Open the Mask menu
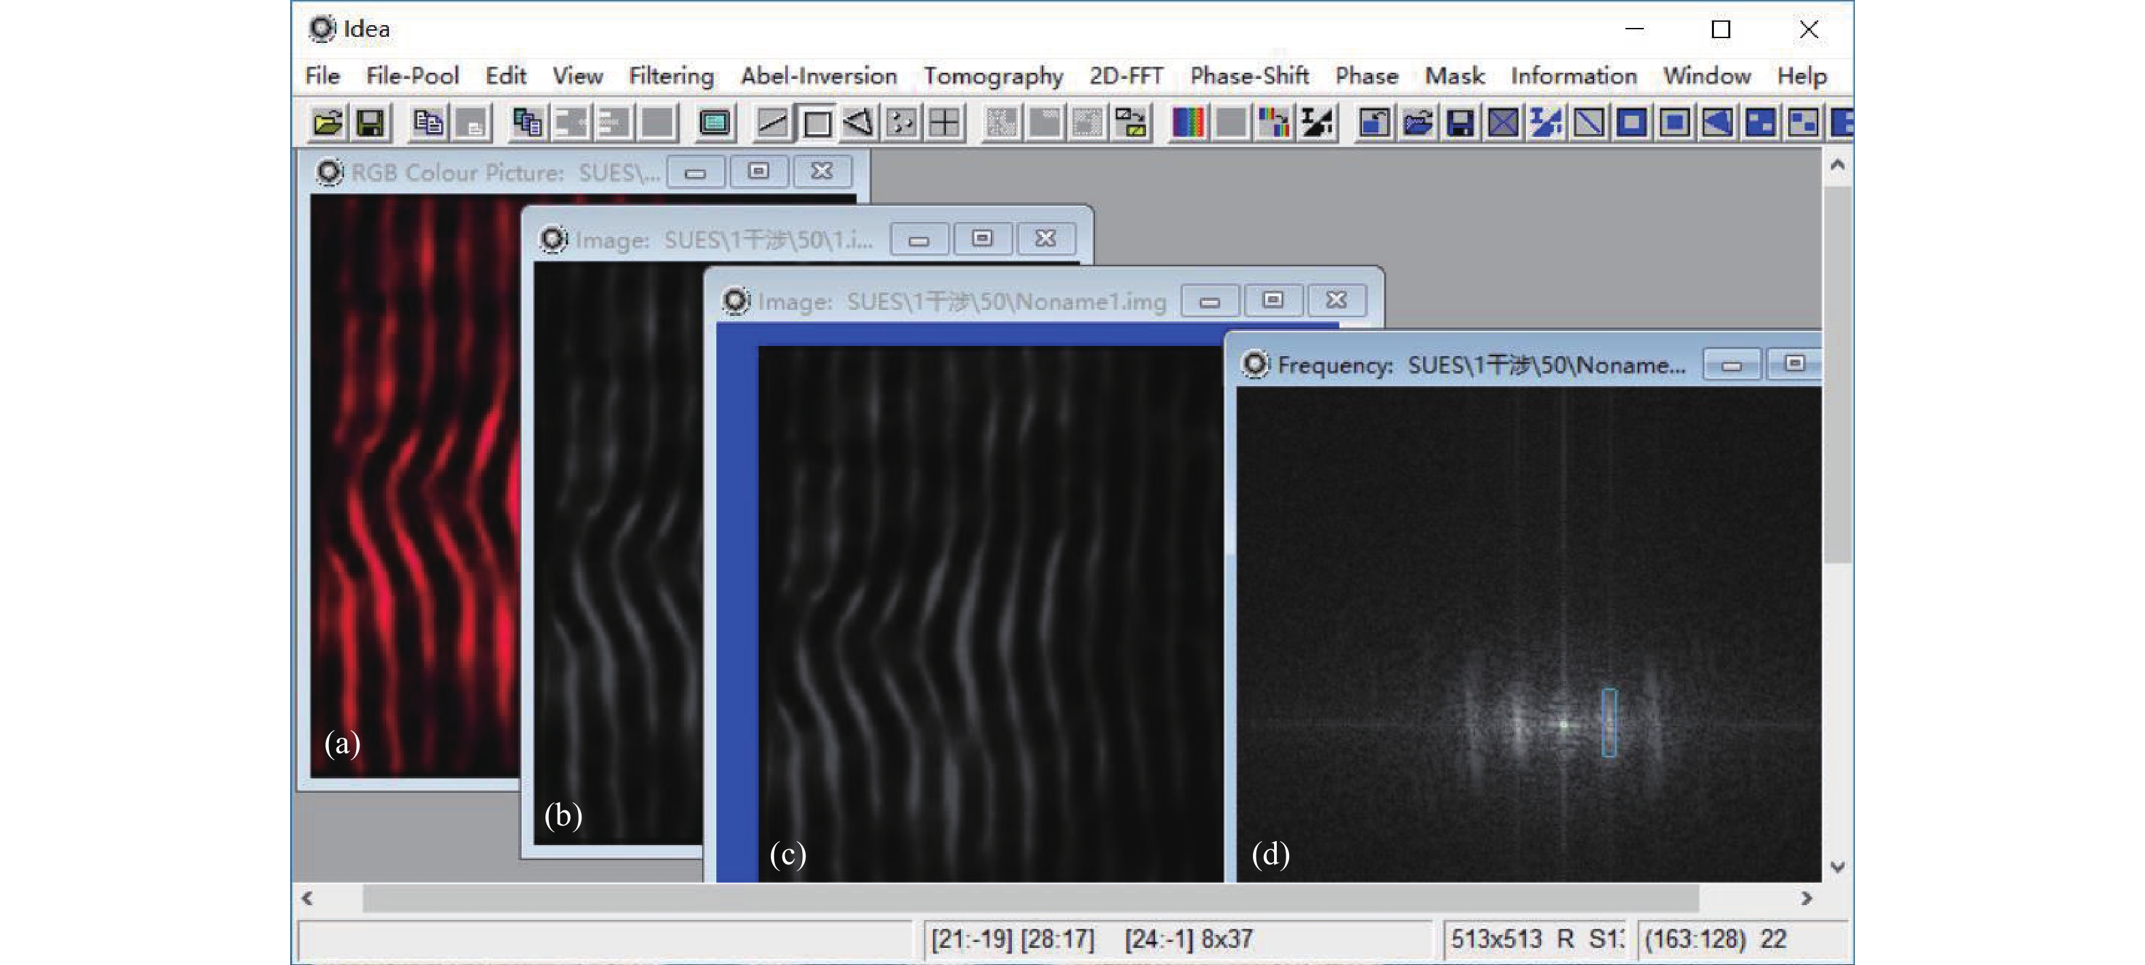 [1455, 76]
